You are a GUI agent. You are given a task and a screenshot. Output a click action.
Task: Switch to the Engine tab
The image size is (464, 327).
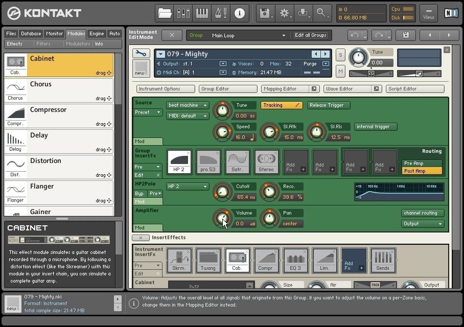click(x=97, y=34)
